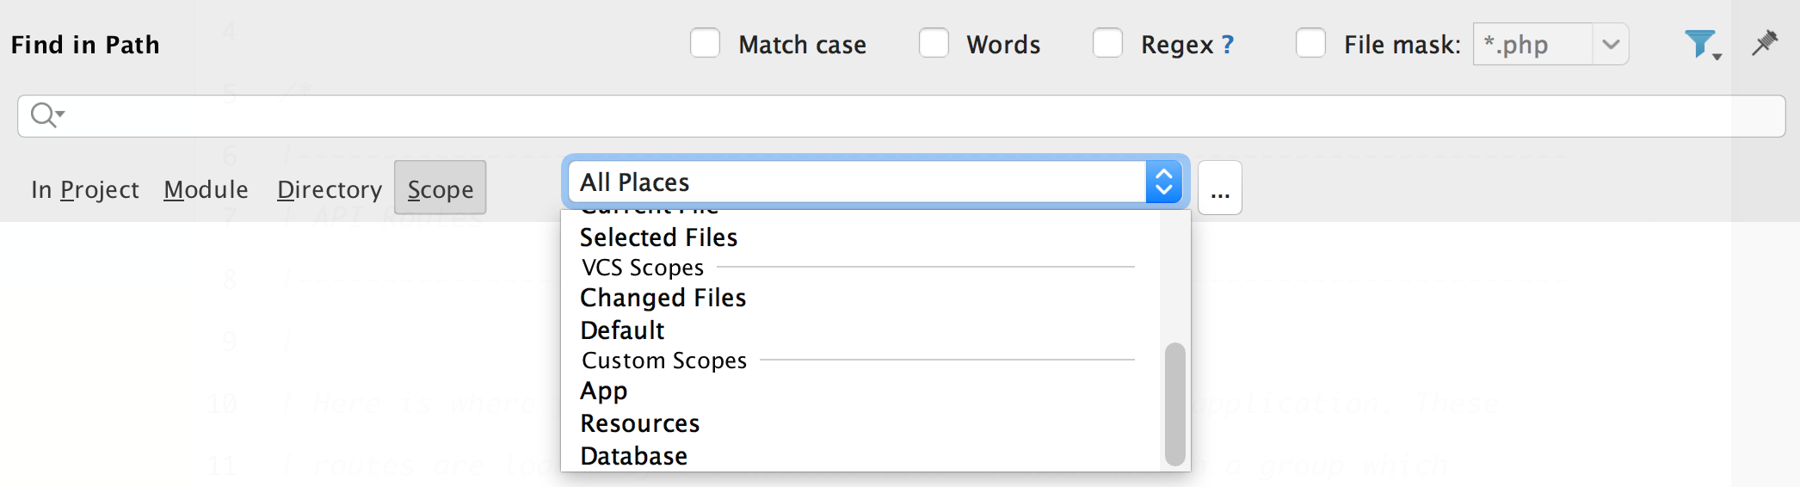Click the filter funnel icon
This screenshot has width=1800, height=487.
[1700, 43]
